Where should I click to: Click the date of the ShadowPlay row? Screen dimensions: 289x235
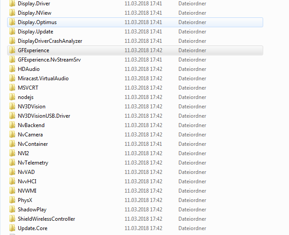(144, 210)
